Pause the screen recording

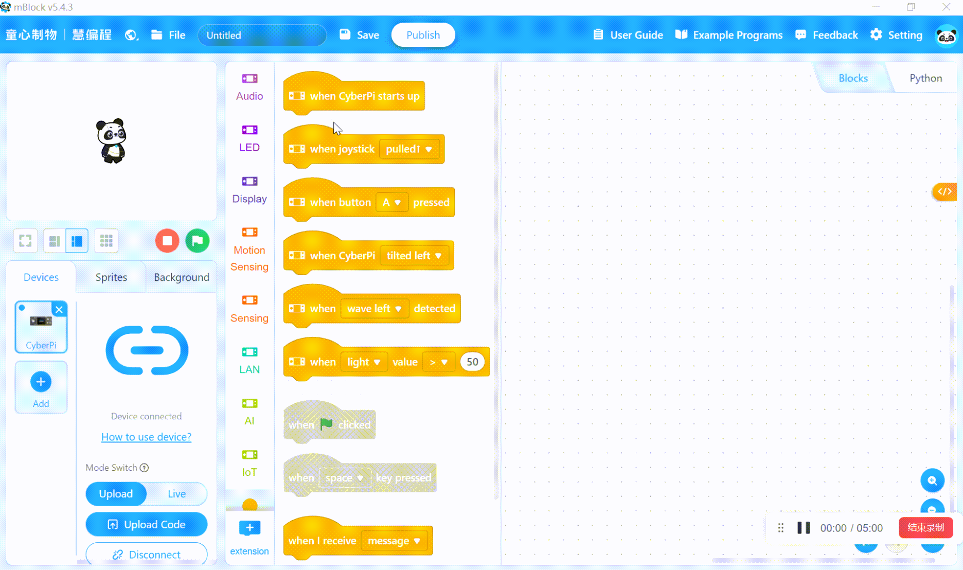click(804, 528)
